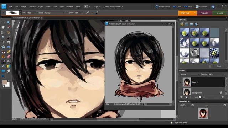The image size is (228, 128).
Task: Select the Type tool
Action: 3,42
